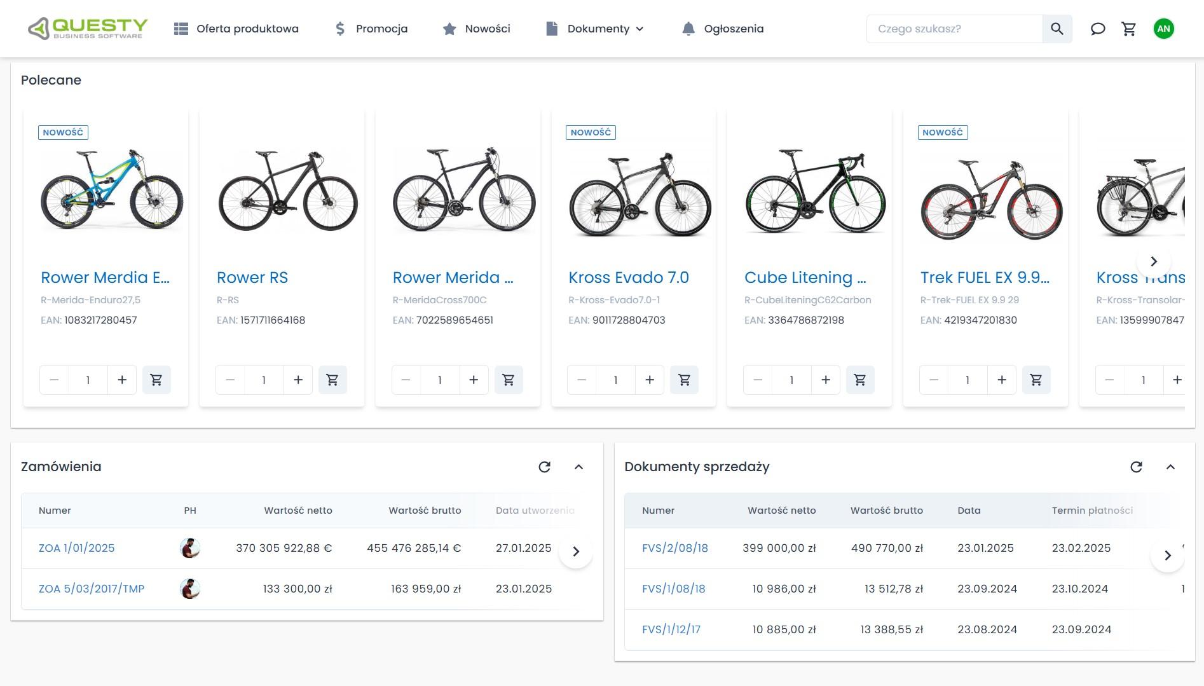This screenshot has height=686, width=1204.
Task: Show next recommended products in carousel
Action: coord(1154,261)
